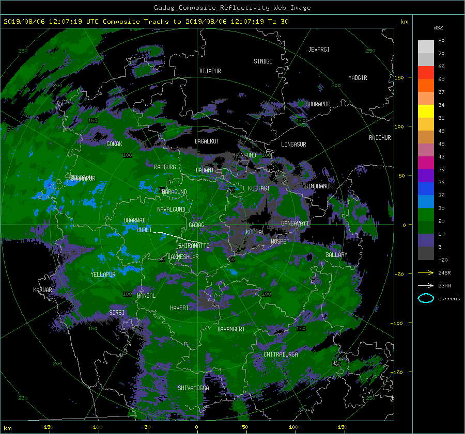
Task: Click the NARAGUND city label
Action: [175, 191]
